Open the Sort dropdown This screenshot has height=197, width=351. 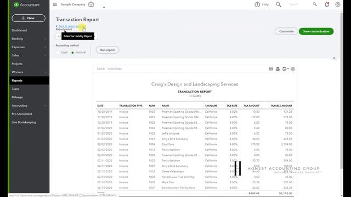(x=100, y=69)
